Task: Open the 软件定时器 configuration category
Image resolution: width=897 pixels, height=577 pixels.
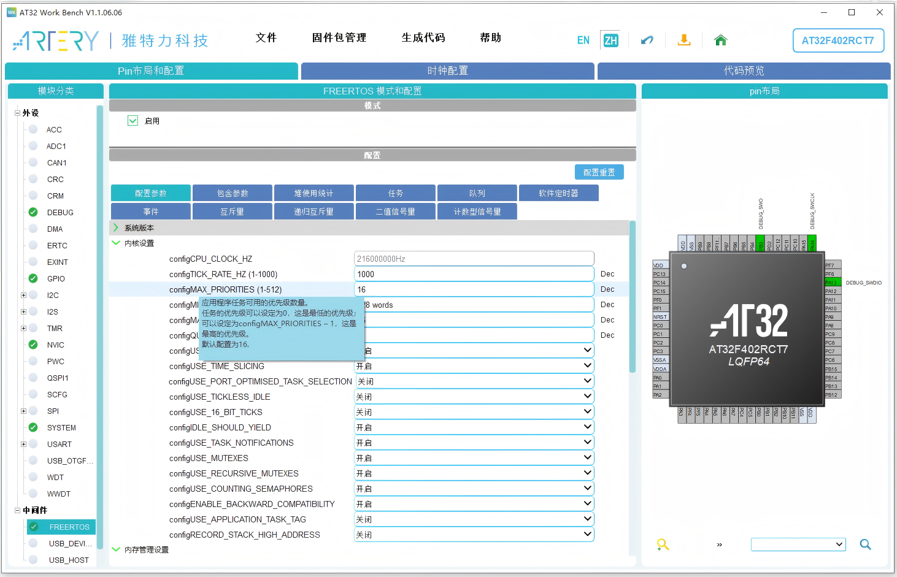Action: 558,193
